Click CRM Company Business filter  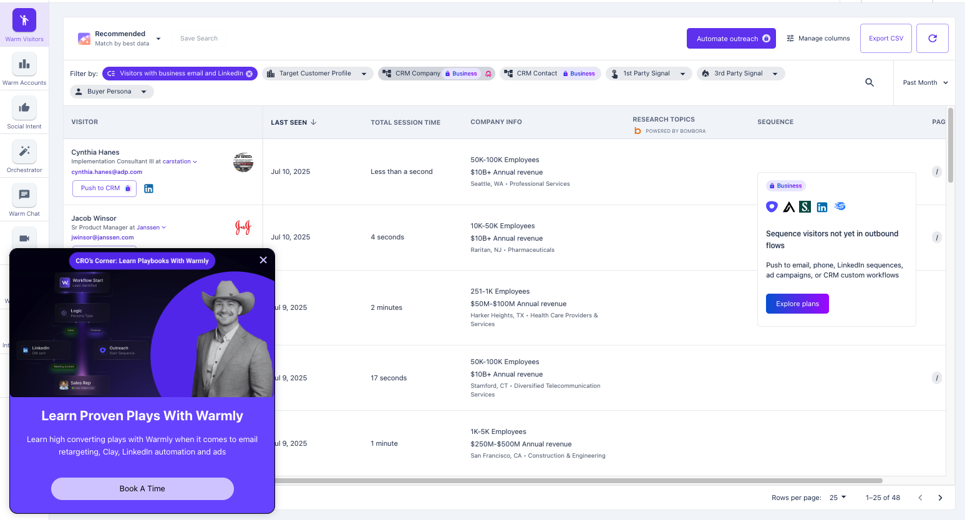(x=437, y=74)
